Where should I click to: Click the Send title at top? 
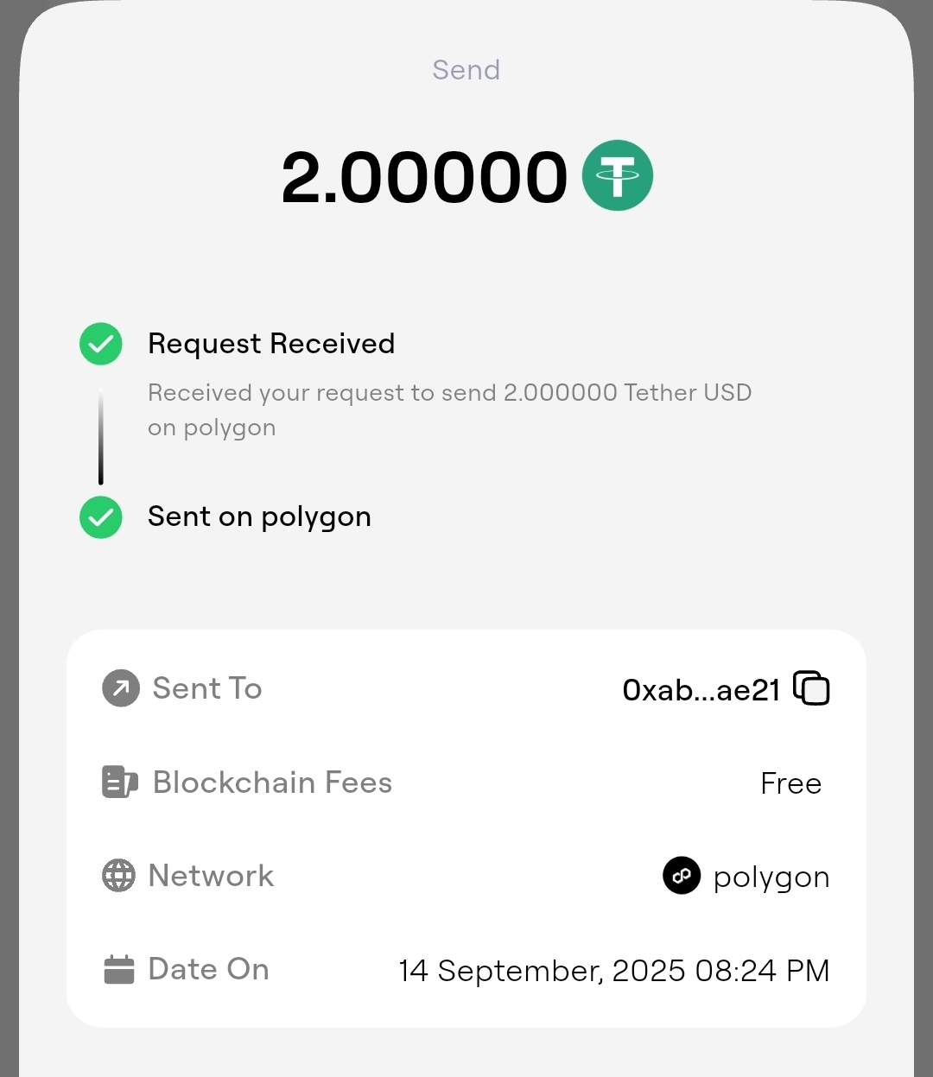coord(466,69)
